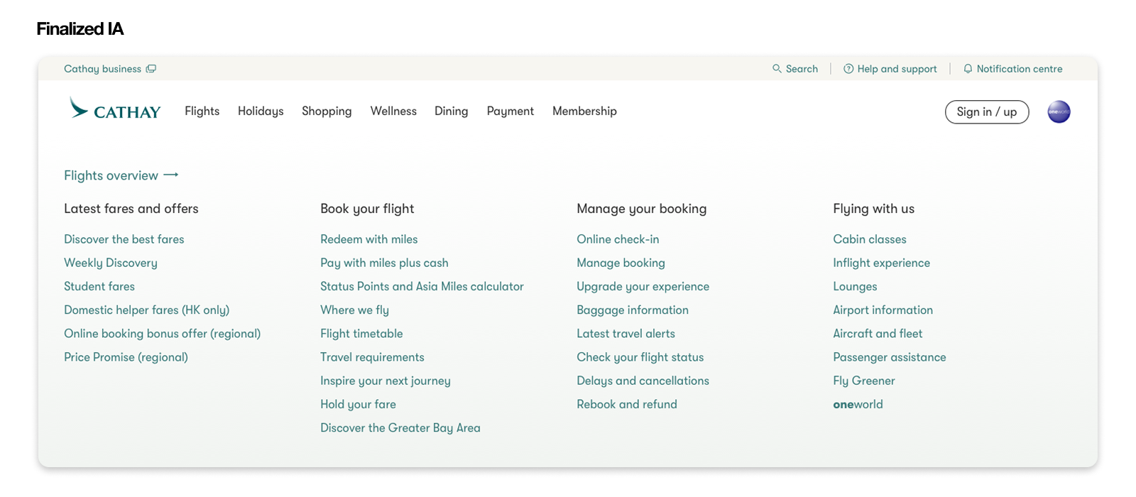Click the Finalized IA title
The image size is (1136, 497).
[x=80, y=29]
